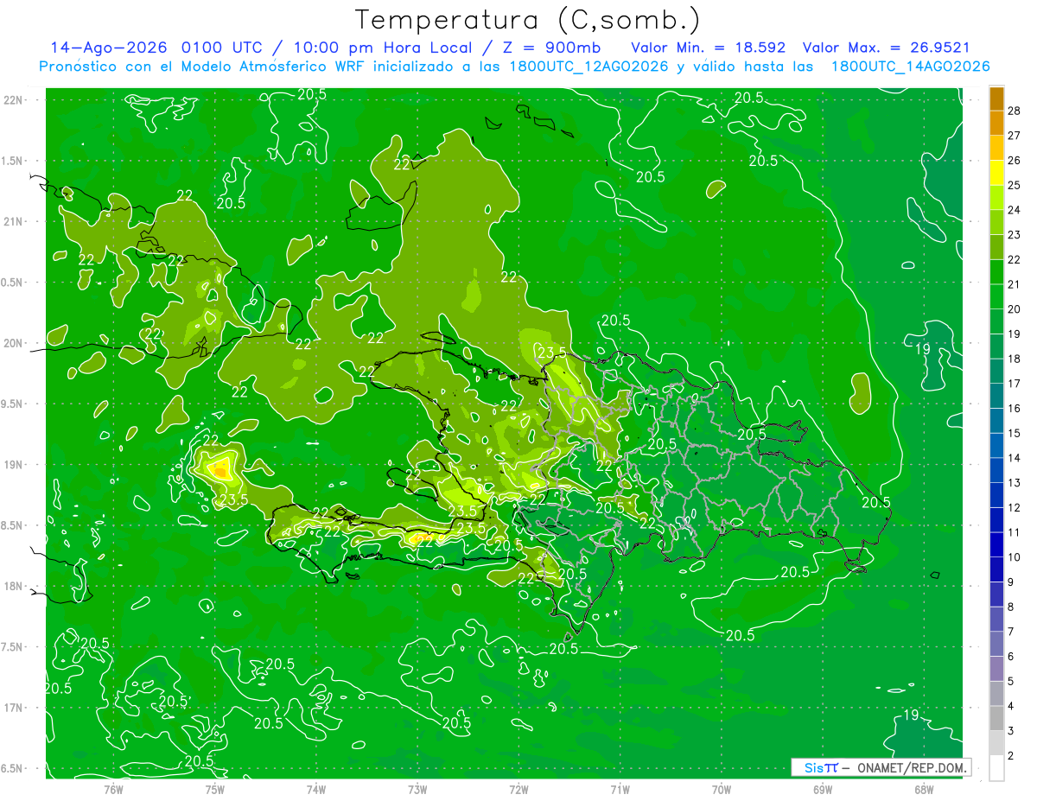Click the white bottom swatch of the color legend
This screenshot has width=1037, height=801.
[x=996, y=768]
